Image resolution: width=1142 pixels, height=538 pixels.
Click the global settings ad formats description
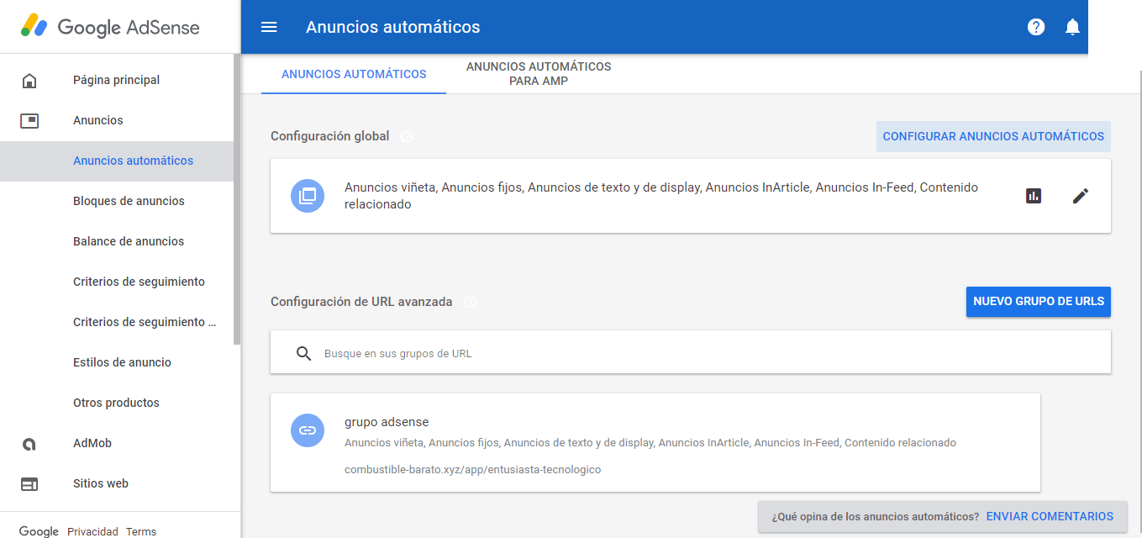click(661, 196)
